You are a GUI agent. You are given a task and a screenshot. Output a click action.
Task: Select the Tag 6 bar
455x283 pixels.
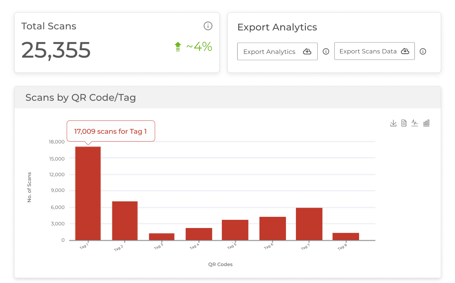click(x=272, y=228)
